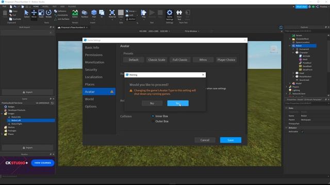Select MorphButton in Explorer tree

(x=305, y=77)
